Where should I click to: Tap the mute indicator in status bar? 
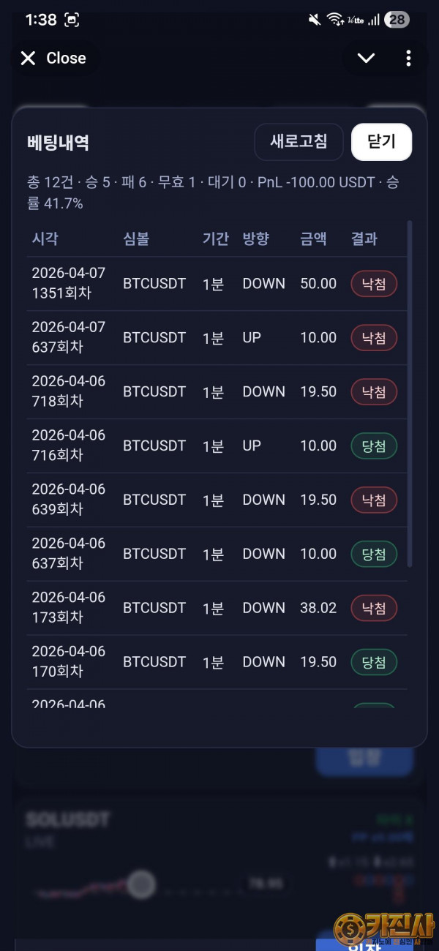coord(315,20)
